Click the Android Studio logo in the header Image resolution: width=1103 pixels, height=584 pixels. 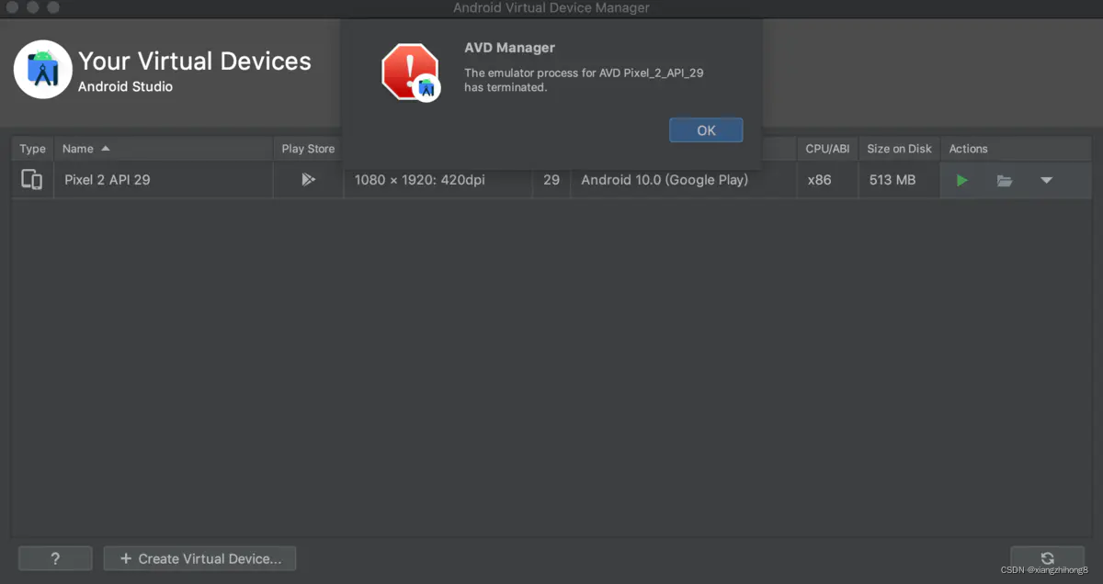tap(42, 69)
